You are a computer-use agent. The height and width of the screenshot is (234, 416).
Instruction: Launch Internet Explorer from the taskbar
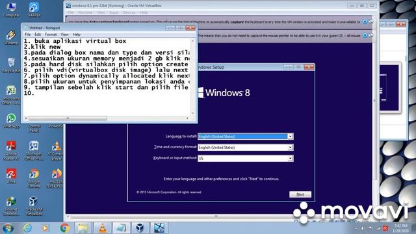click(27, 228)
